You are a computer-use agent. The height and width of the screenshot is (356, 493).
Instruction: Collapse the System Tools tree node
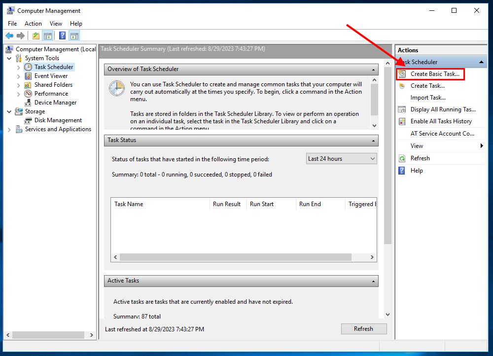coord(9,58)
